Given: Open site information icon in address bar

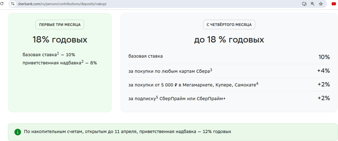Looking at the screenshot, I should [13, 4].
